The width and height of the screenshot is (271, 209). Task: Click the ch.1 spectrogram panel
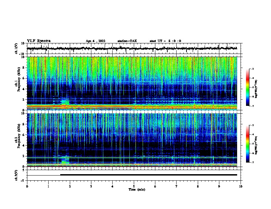coord(132,83)
